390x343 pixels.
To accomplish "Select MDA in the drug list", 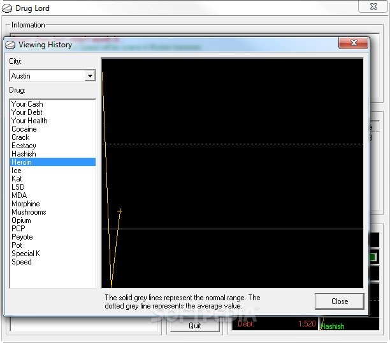I will [x=53, y=195].
